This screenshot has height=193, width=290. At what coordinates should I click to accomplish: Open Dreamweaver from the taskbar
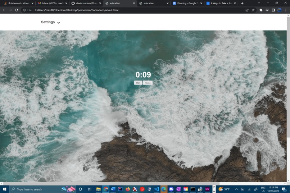click(x=207, y=189)
